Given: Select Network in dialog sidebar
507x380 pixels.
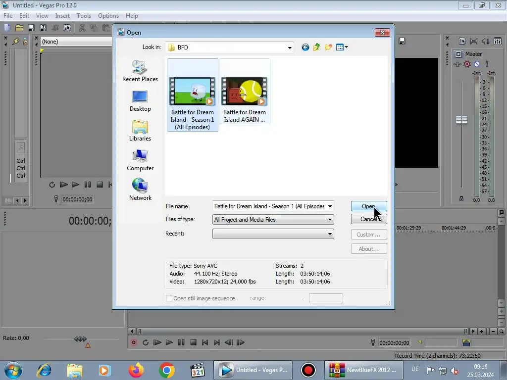Looking at the screenshot, I should click(x=140, y=190).
